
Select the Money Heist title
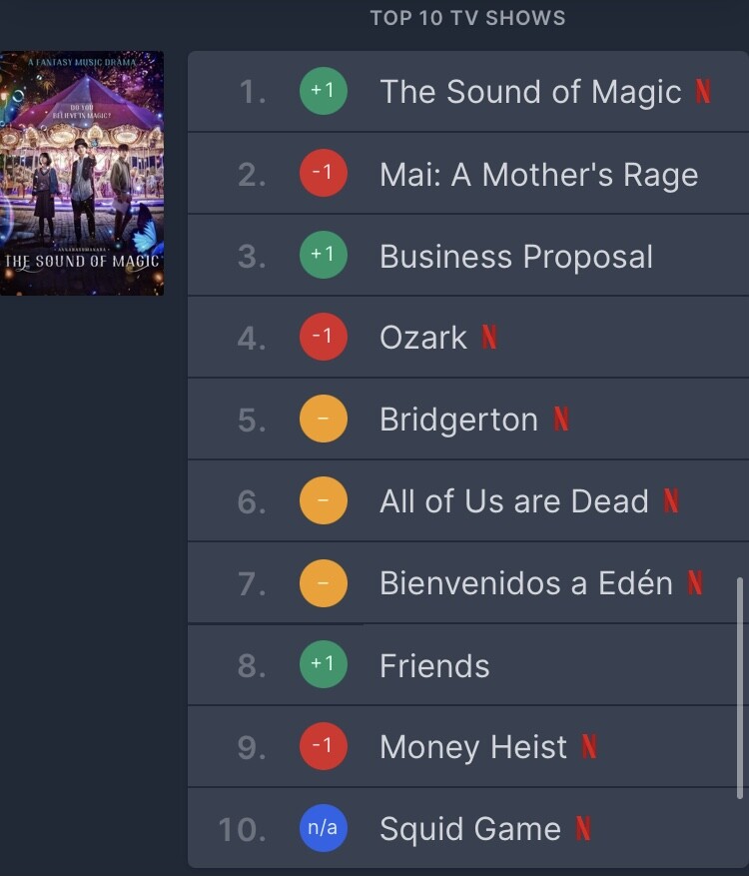tap(473, 747)
